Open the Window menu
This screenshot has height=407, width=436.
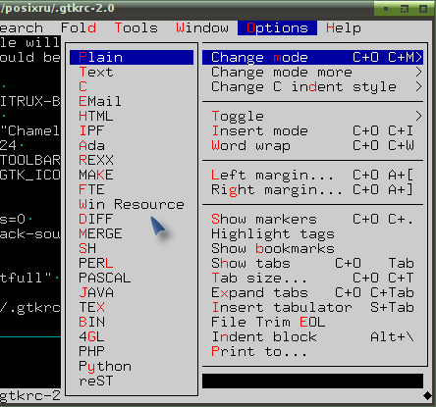[202, 27]
